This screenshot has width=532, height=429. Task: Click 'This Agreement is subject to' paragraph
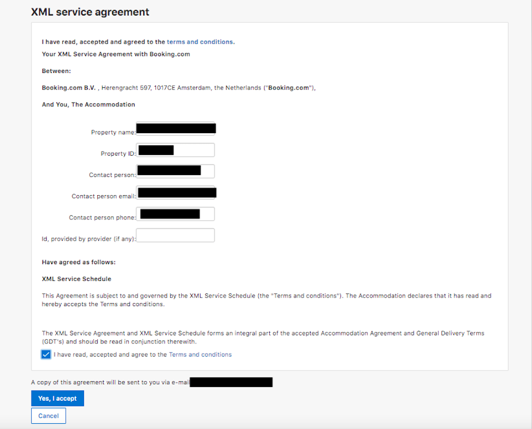(x=267, y=300)
